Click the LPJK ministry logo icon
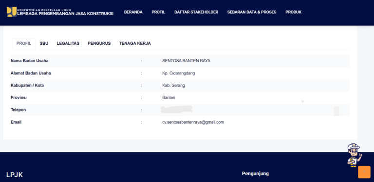The height and width of the screenshot is (182, 374). [x=12, y=12]
